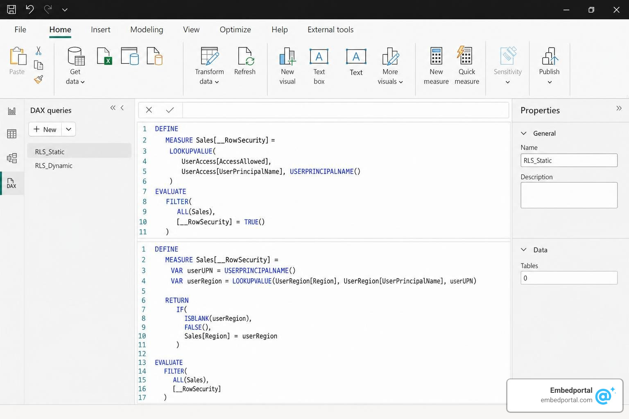The image size is (629, 419).
Task: Click the SQL Server document icon
Action: pos(155,56)
